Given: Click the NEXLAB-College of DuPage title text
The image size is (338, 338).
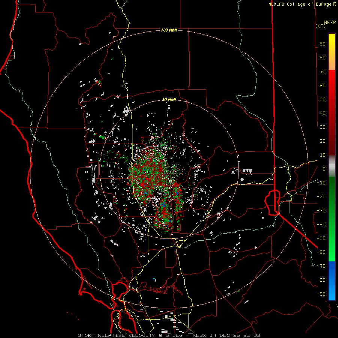Looking at the screenshot, I should click(300, 4).
